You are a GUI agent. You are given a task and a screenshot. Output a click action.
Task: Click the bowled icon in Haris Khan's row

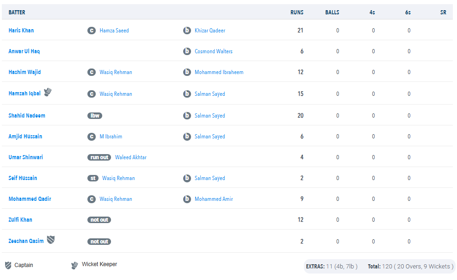(187, 31)
